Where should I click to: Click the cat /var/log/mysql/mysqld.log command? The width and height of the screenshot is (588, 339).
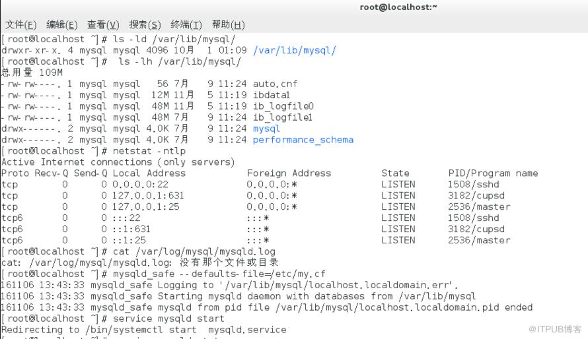pyautogui.click(x=194, y=252)
